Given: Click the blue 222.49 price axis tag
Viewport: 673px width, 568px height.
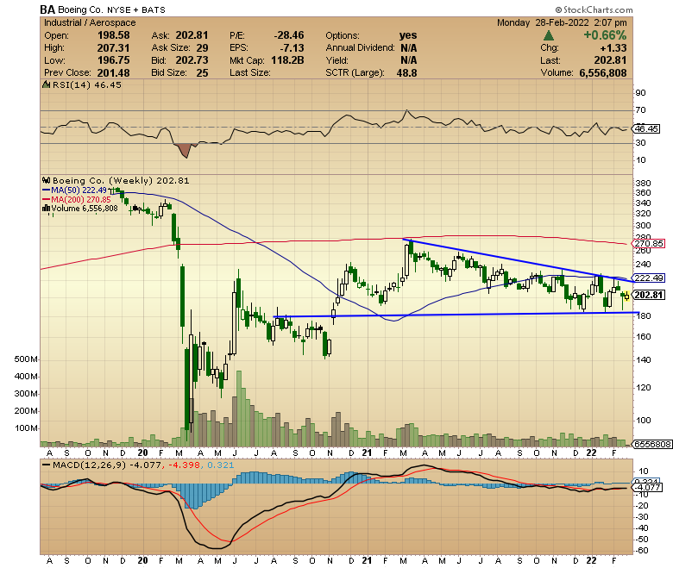Looking at the screenshot, I should pyautogui.click(x=648, y=278).
